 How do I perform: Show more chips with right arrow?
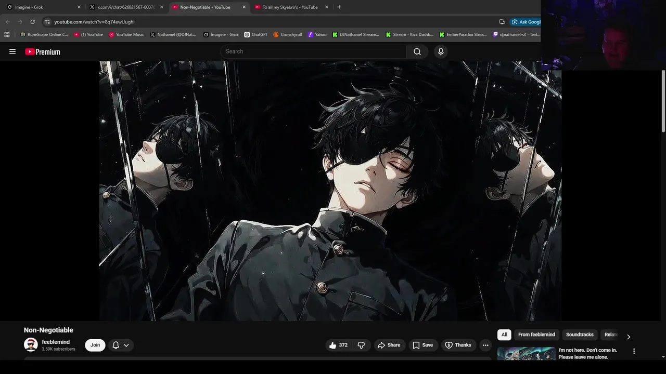pyautogui.click(x=629, y=337)
